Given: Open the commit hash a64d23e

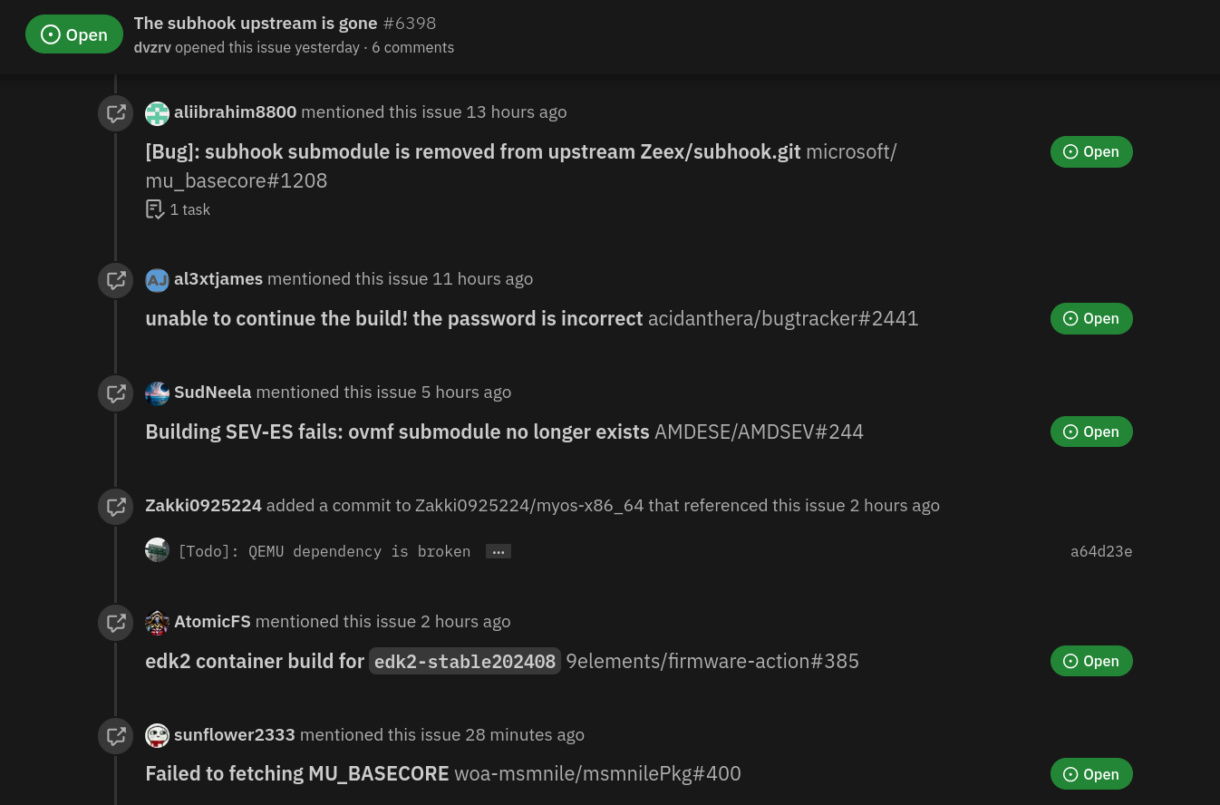Looking at the screenshot, I should coord(1101,551).
